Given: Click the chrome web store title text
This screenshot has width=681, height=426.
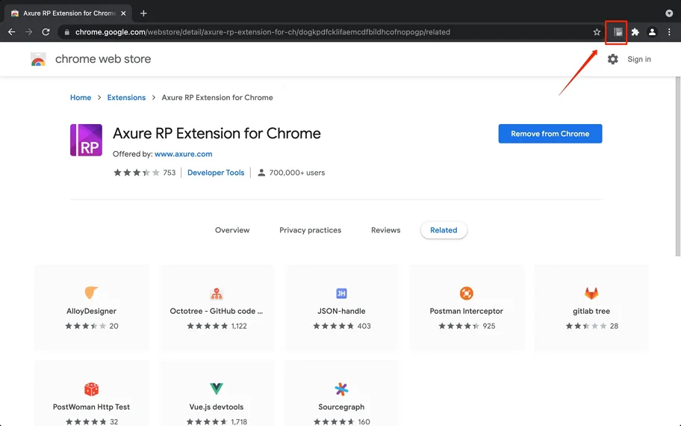Looking at the screenshot, I should pos(103,59).
